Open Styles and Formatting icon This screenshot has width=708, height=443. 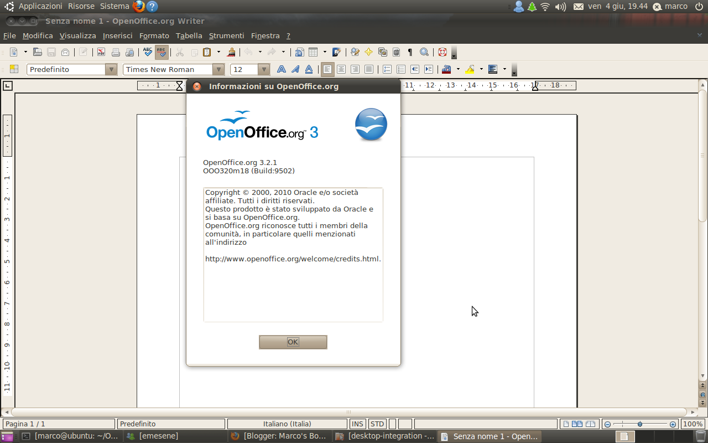tap(14, 69)
